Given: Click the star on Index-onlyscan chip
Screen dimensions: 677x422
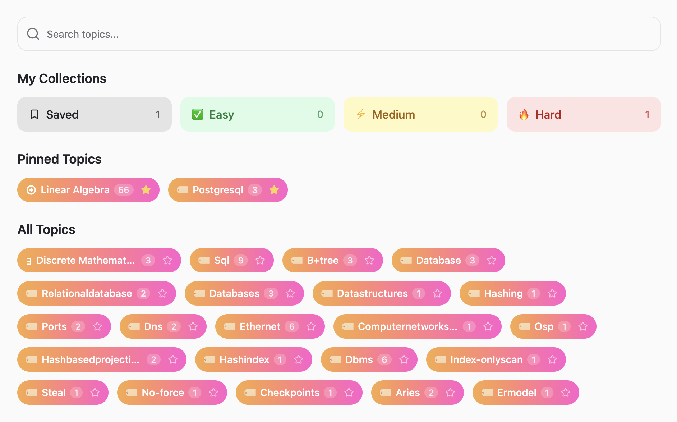Looking at the screenshot, I should coord(552,359).
